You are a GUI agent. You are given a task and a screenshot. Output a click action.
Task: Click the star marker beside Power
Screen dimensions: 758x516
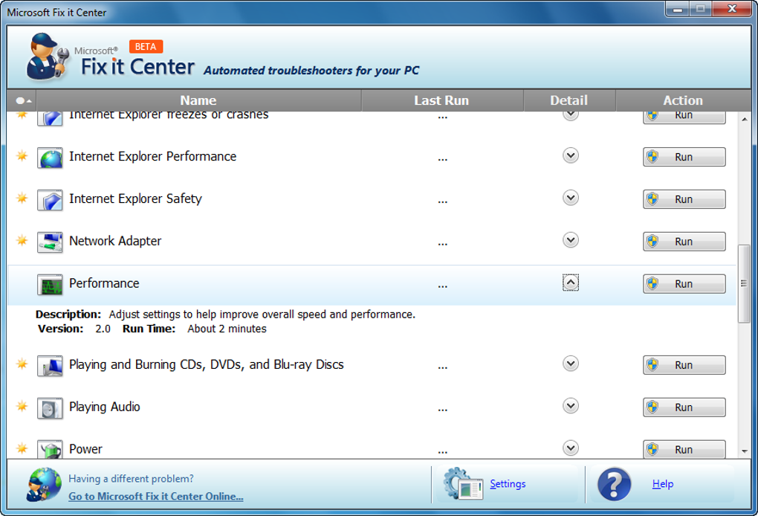point(22,448)
